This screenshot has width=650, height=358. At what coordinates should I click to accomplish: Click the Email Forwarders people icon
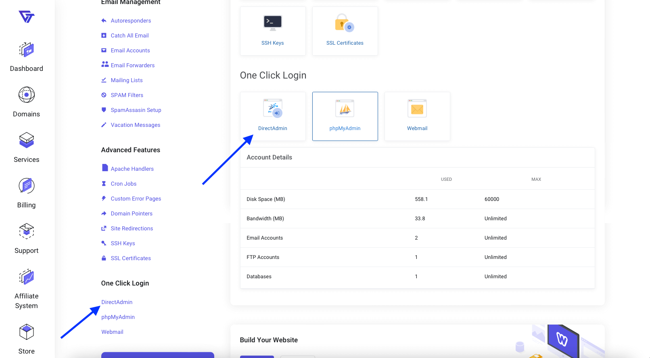click(x=105, y=64)
